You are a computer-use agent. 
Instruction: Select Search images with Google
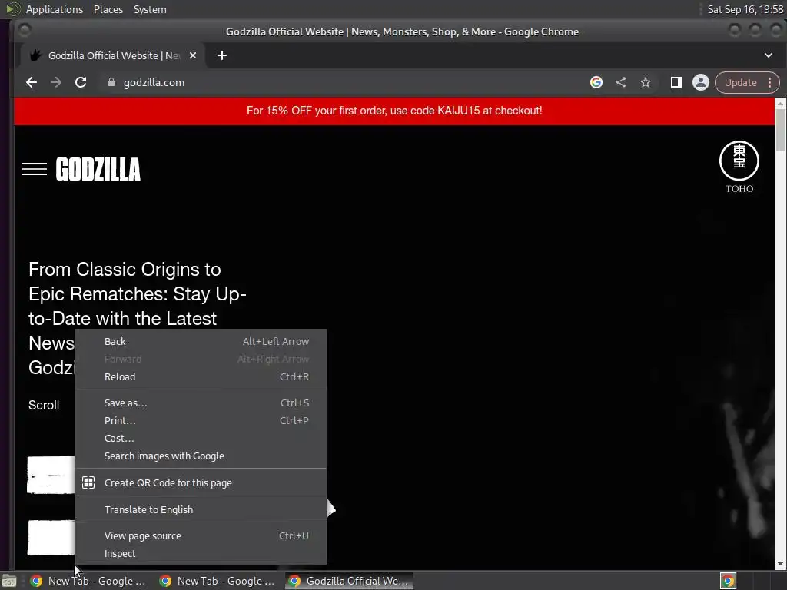click(201, 456)
